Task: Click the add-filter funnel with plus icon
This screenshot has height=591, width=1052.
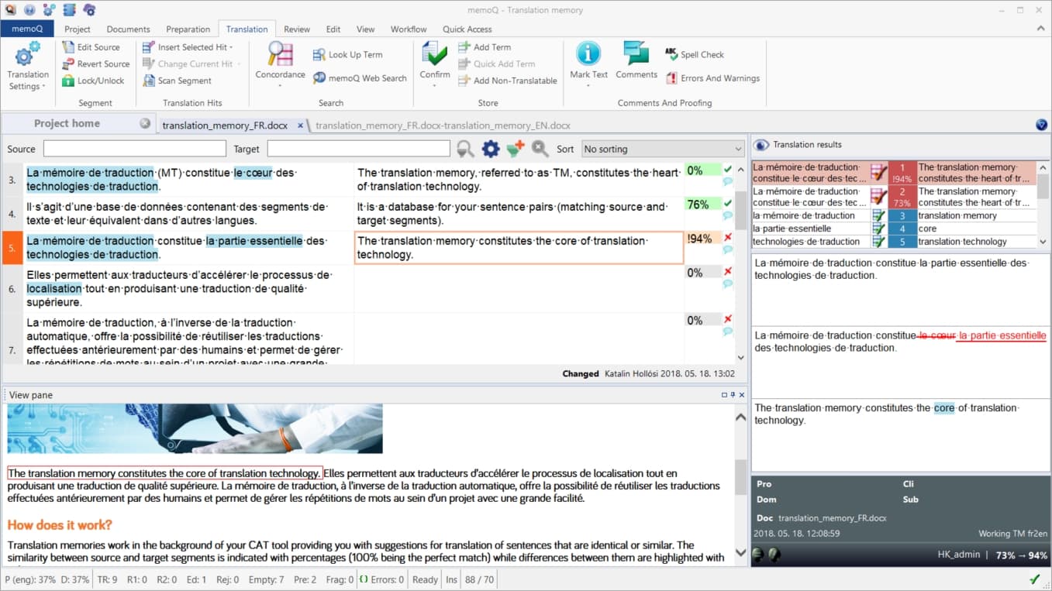Action: point(516,149)
